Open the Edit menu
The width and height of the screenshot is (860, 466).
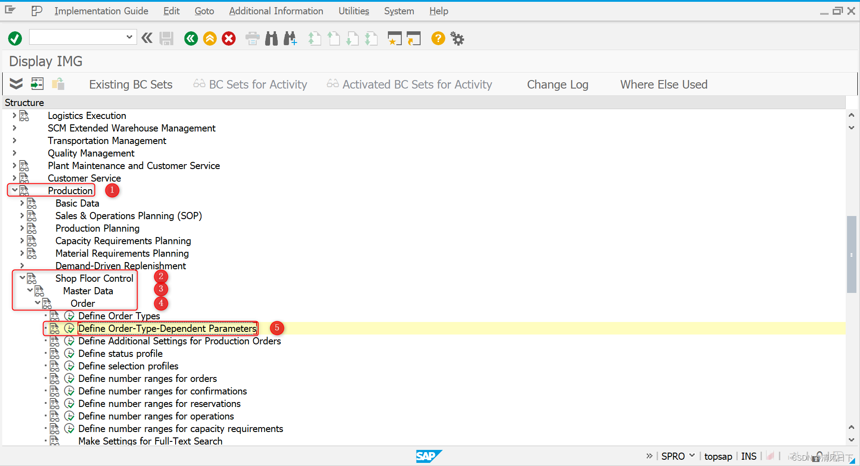click(x=172, y=11)
